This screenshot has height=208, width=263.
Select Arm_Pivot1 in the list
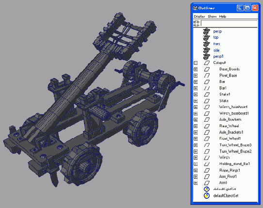[x=228, y=176]
